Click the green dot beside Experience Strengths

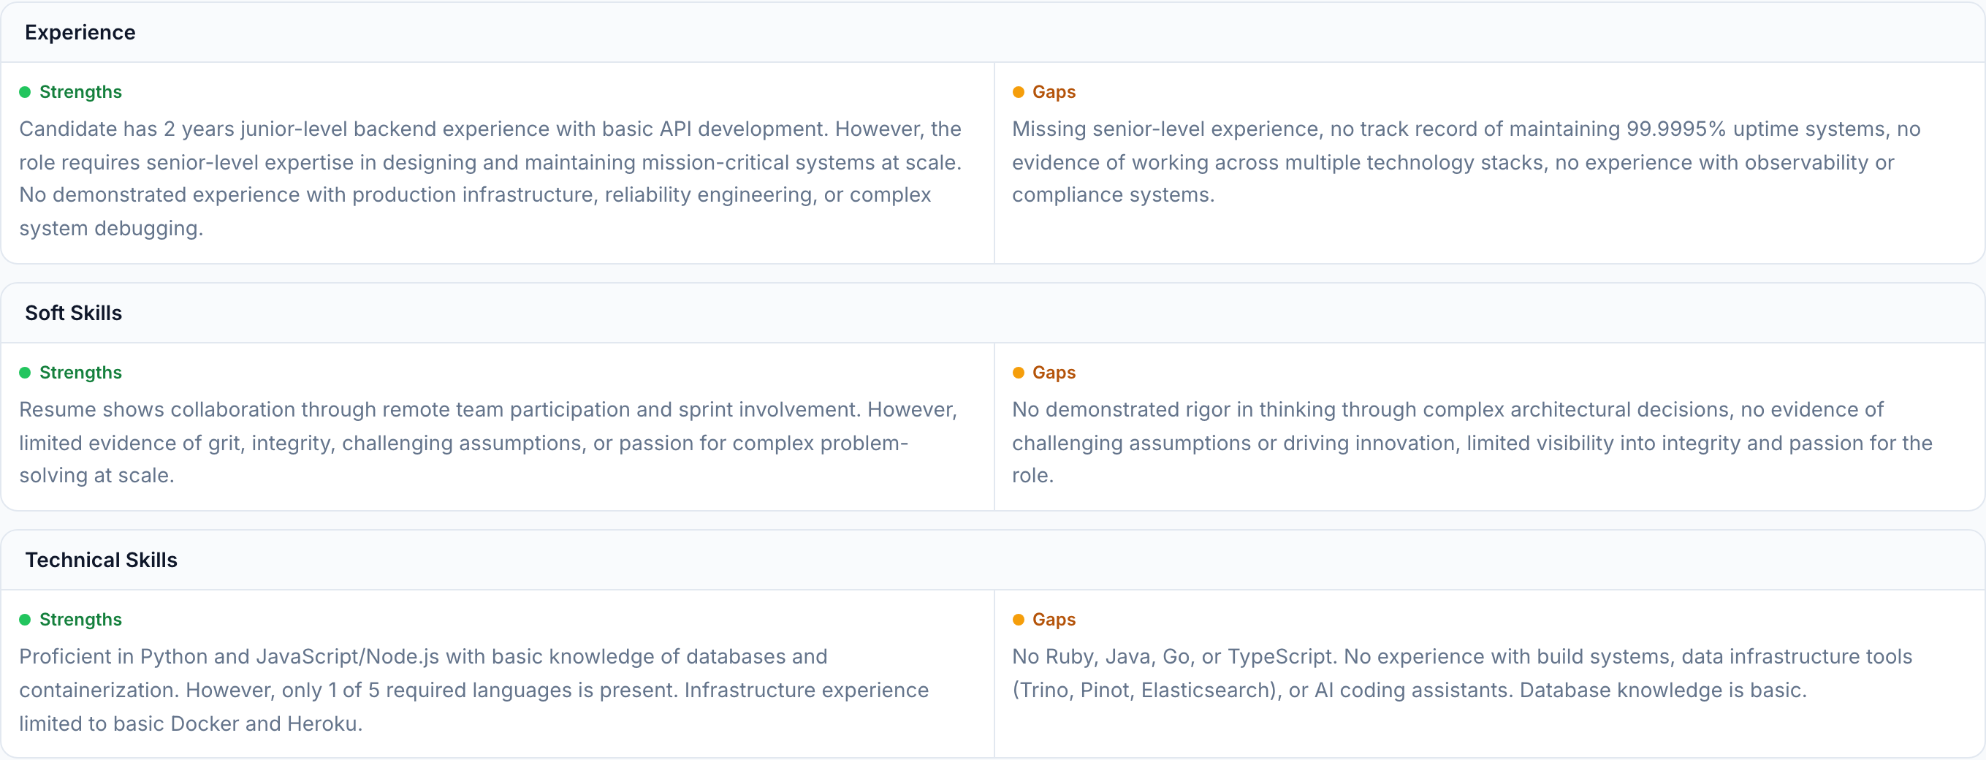(25, 93)
